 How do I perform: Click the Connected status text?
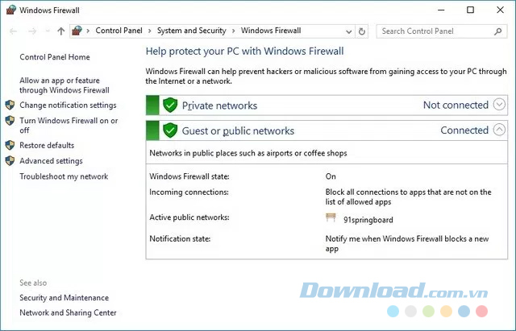[x=464, y=130]
